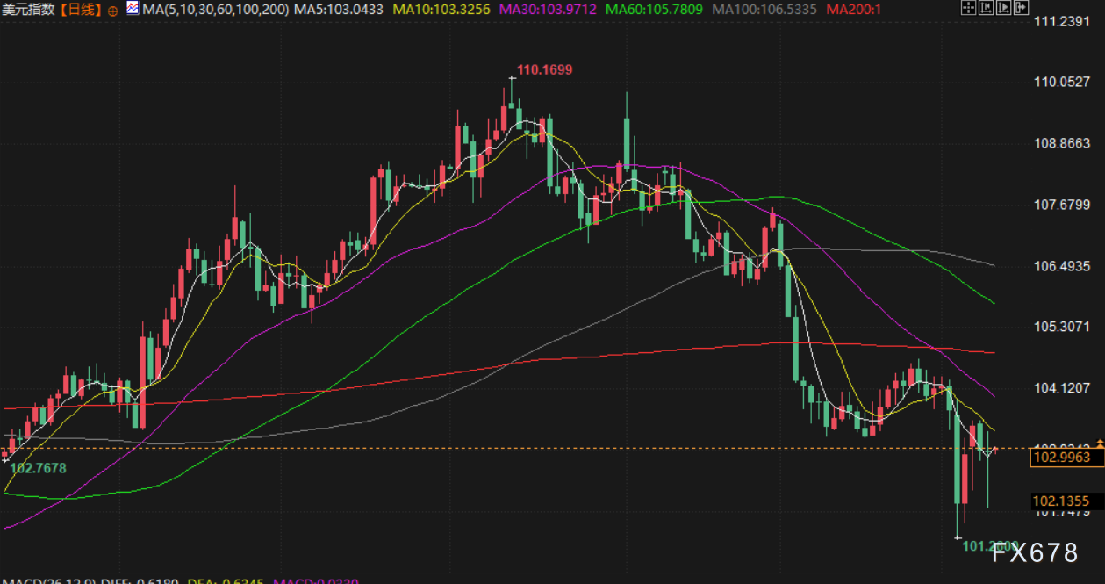The image size is (1105, 584).
Task: Click the orange crosshair icon beside 日线
Action: (x=113, y=11)
